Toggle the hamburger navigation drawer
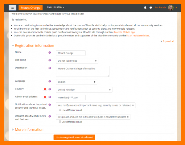 pyautogui.click(x=12, y=8)
